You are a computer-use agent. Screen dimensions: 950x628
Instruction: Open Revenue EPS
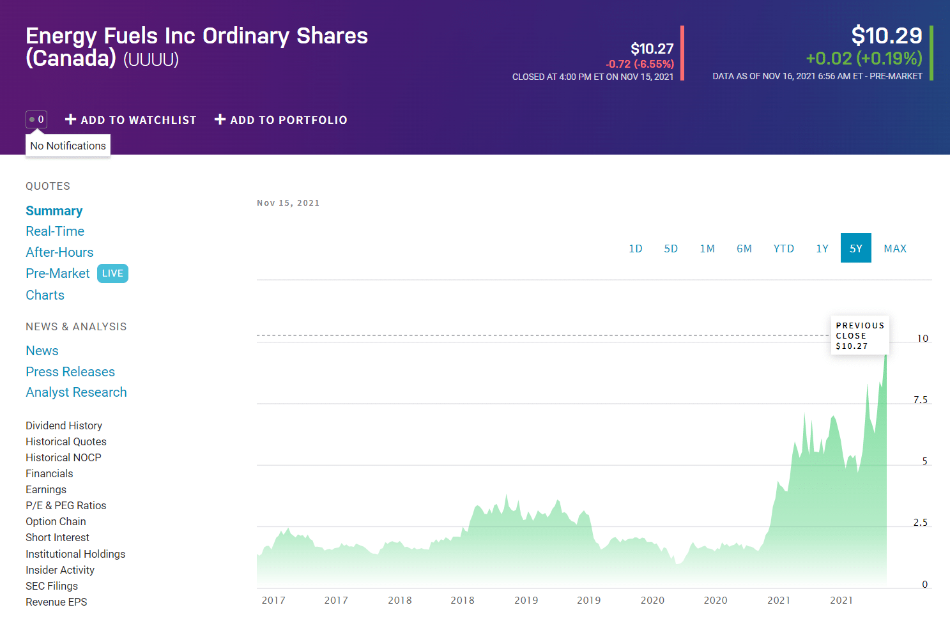(56, 602)
